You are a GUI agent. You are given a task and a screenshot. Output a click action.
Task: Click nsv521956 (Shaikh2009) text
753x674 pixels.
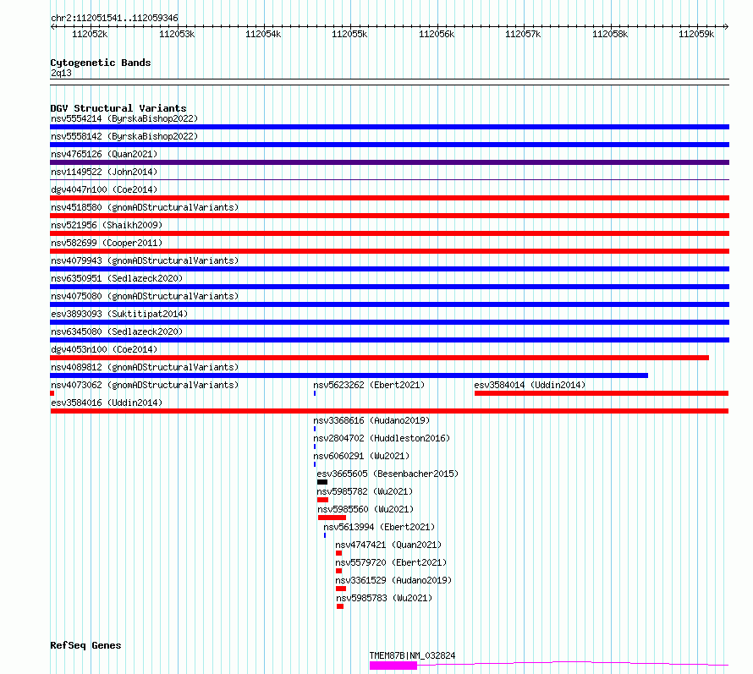107,225
